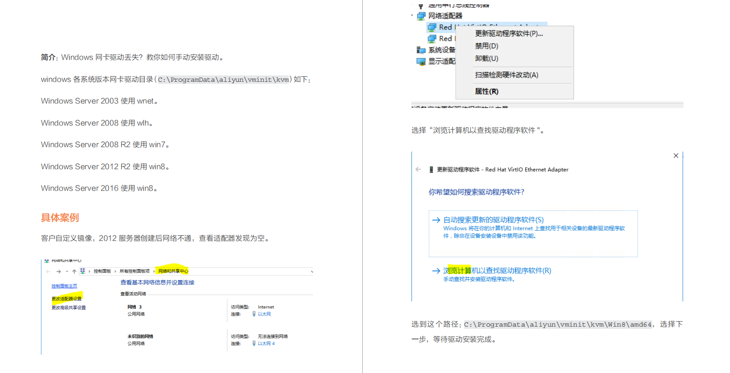Open the 以太网 connection link
Image resolution: width=730 pixels, height=373 pixels.
coord(264,314)
